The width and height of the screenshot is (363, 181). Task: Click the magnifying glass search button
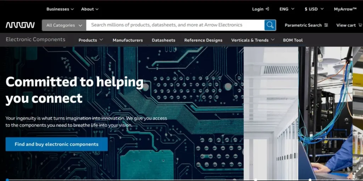pyautogui.click(x=270, y=25)
